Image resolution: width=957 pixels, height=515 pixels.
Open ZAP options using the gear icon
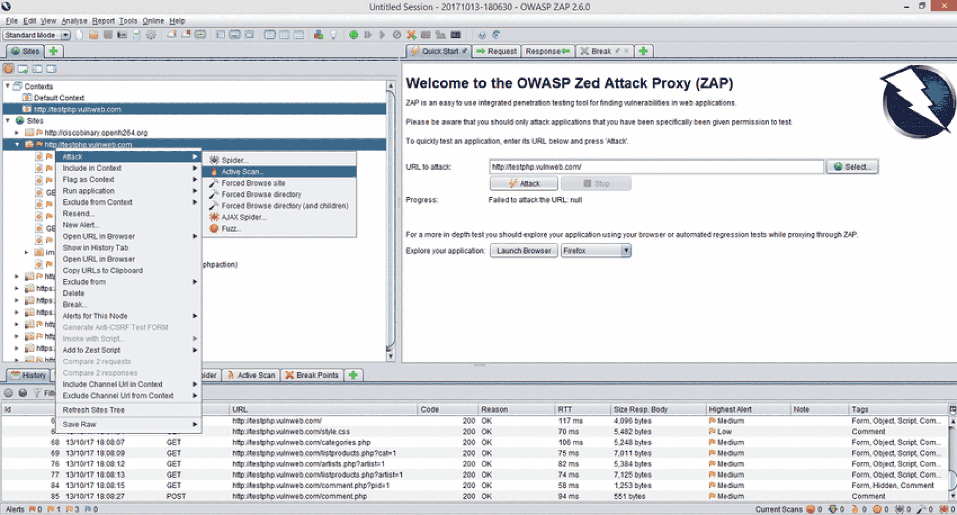point(150,35)
